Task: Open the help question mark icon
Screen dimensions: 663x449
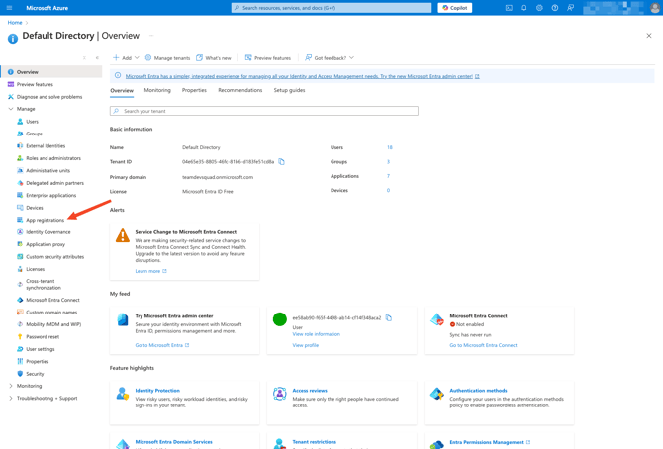Action: (x=555, y=8)
